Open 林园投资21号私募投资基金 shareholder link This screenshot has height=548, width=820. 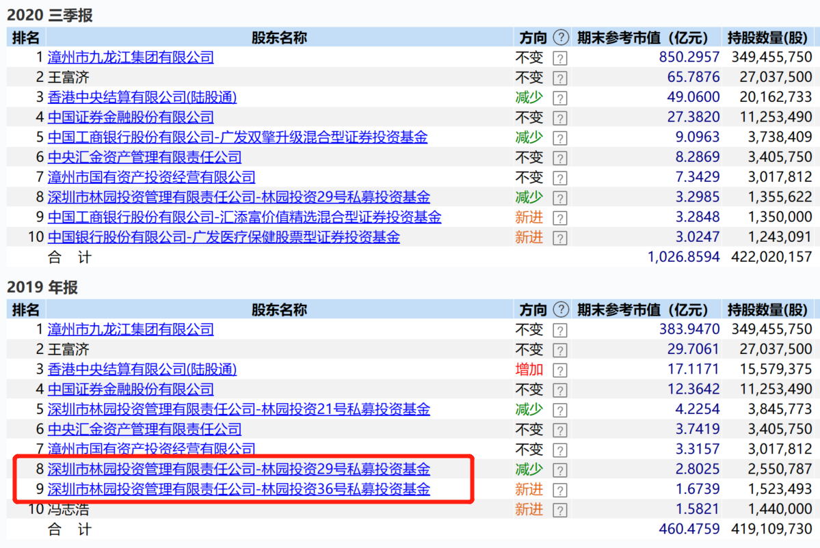pyautogui.click(x=239, y=409)
